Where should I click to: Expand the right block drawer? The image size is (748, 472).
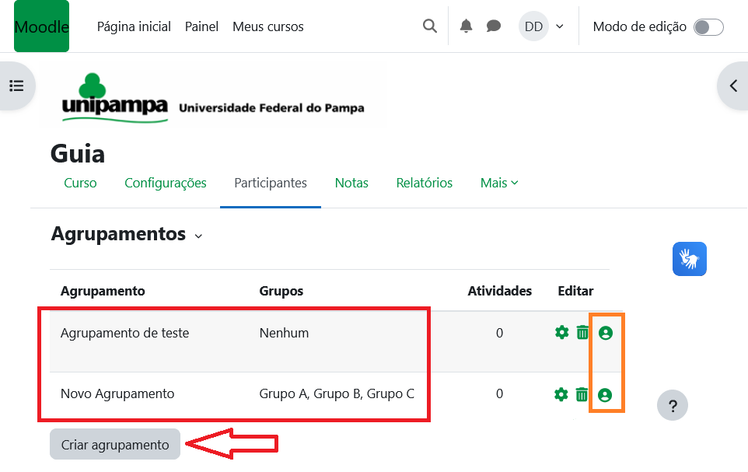(733, 86)
